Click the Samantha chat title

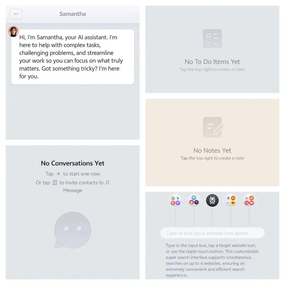coord(73,14)
